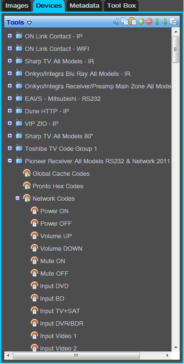Screen dimensions: 184x364
Task: Expand Toshiba TV Code Group 1
Action: coord(10,148)
